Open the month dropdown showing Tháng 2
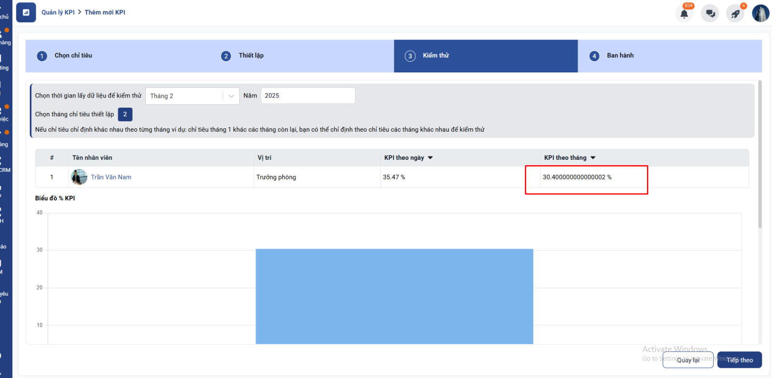 (x=192, y=96)
